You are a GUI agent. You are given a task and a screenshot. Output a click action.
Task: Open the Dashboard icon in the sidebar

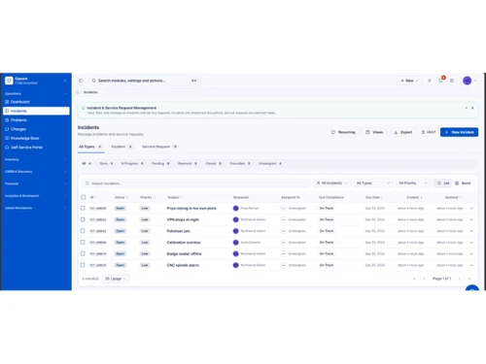click(7, 102)
